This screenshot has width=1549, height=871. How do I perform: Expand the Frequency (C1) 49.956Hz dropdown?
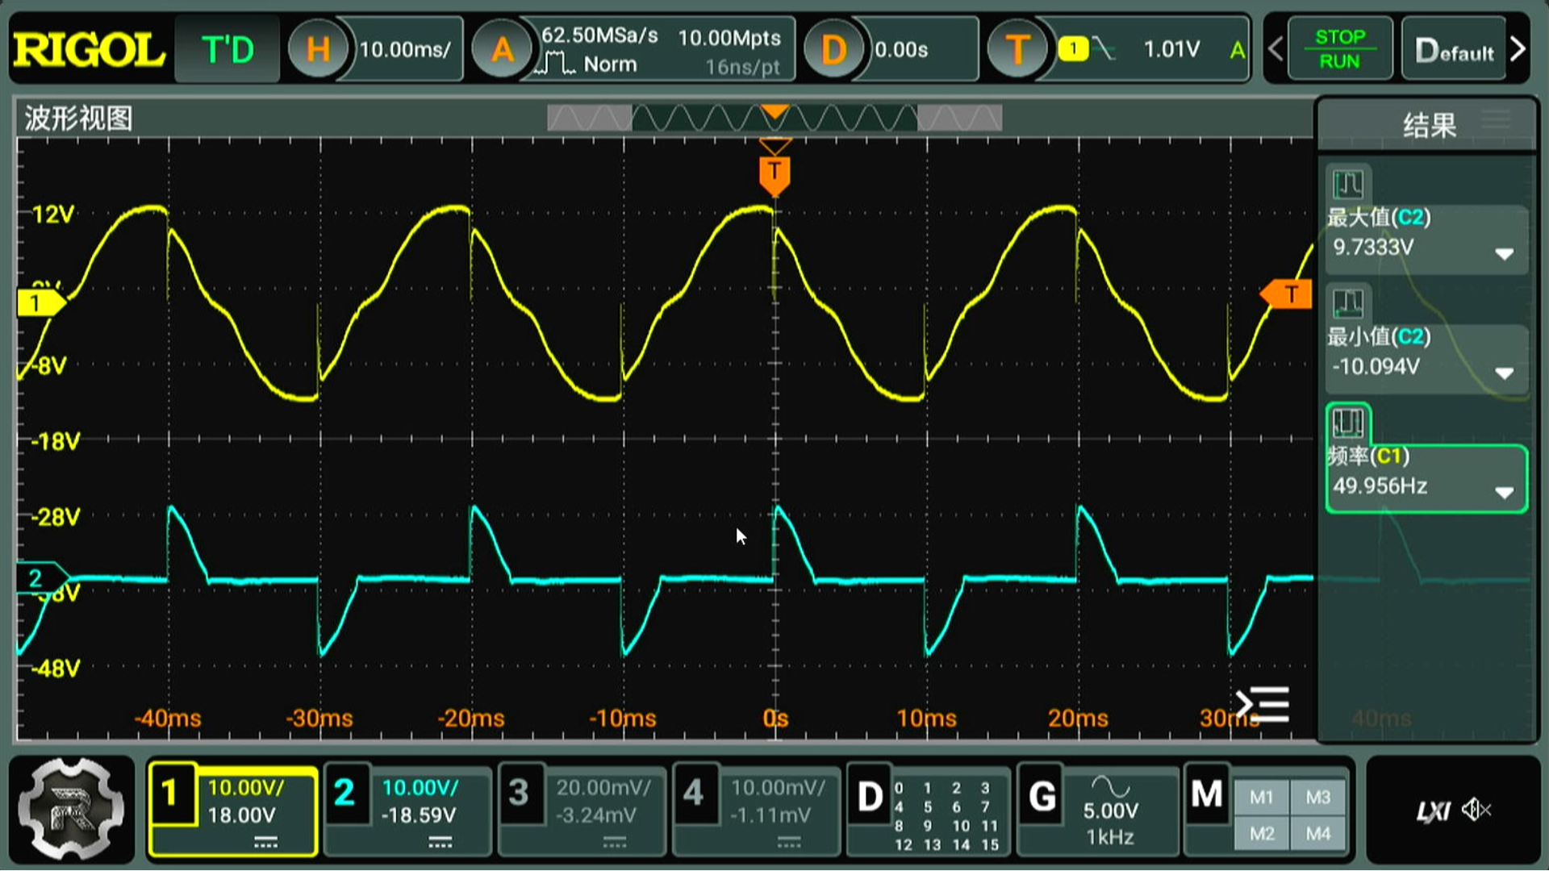(x=1503, y=493)
